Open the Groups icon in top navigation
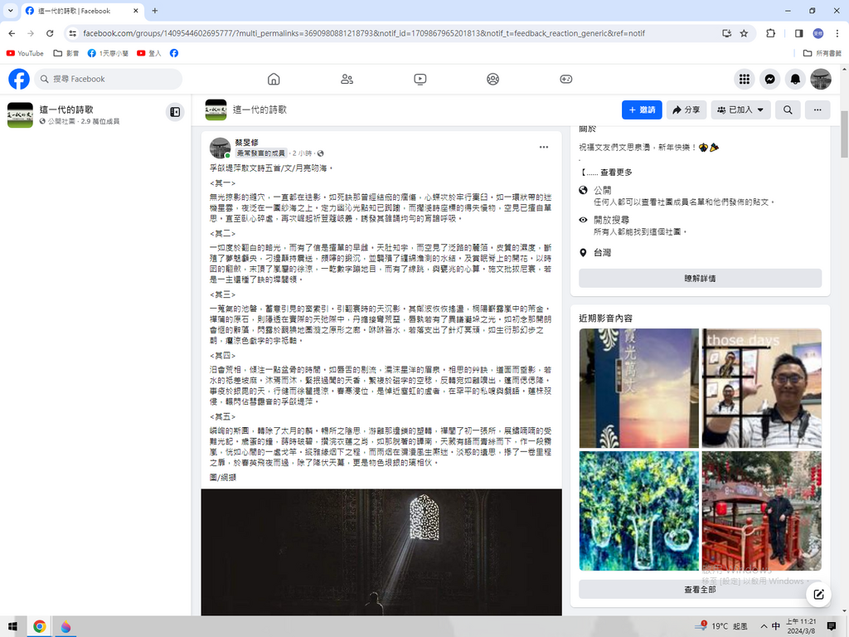Image resolution: width=849 pixels, height=637 pixels. pyautogui.click(x=493, y=79)
